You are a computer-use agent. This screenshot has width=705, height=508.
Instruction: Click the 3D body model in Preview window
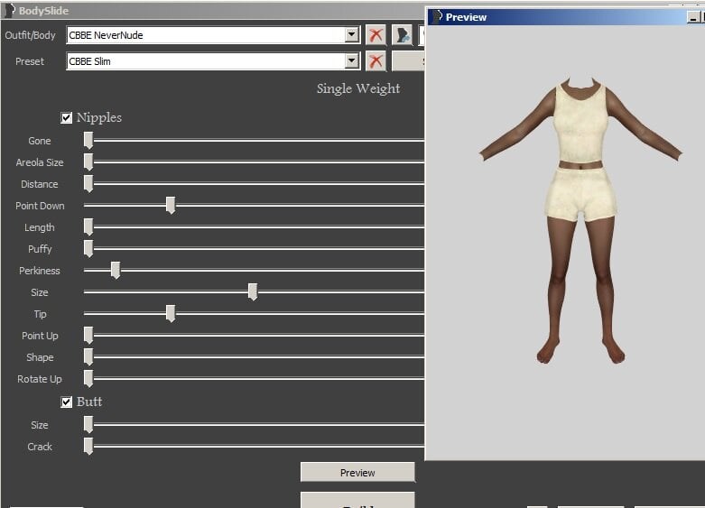point(580,220)
